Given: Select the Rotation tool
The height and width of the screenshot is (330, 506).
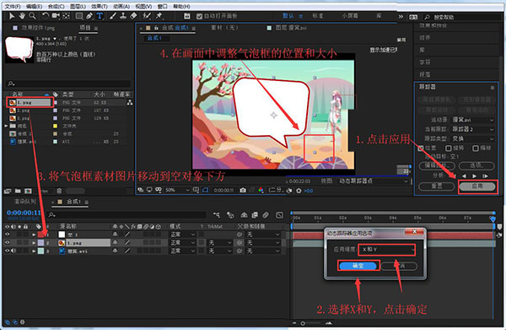Looking at the screenshot, I should [x=46, y=16].
